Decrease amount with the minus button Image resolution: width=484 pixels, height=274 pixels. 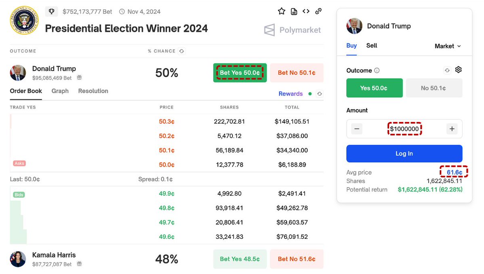click(357, 129)
